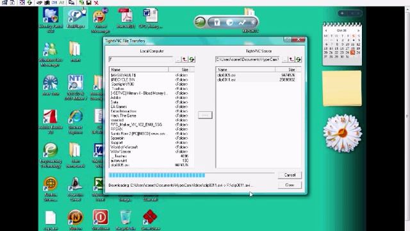Click the Alt key icon in viewer toolbar
The image size is (410, 231).
61,3
